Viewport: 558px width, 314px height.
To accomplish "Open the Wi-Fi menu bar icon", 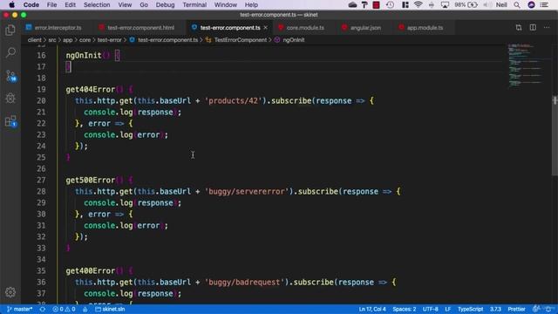I will tap(418, 5).
